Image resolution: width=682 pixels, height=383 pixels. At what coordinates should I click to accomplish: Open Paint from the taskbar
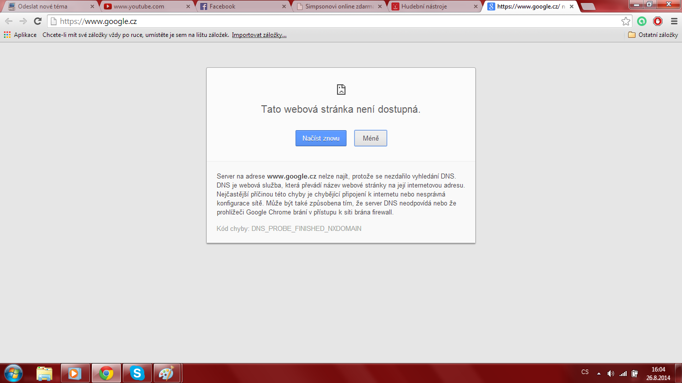pos(166,373)
